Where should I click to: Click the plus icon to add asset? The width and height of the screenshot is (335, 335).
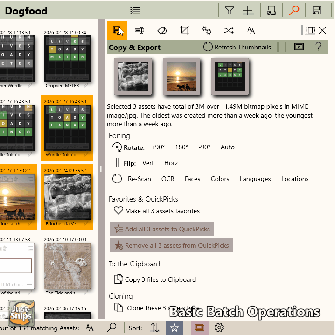click(x=247, y=10)
